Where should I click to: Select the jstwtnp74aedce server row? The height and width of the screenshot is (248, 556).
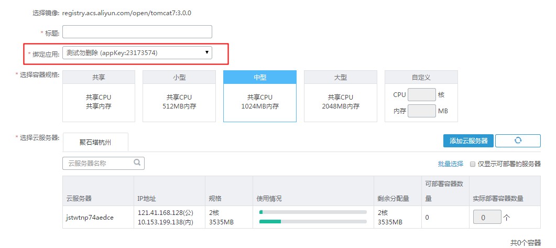(x=89, y=217)
